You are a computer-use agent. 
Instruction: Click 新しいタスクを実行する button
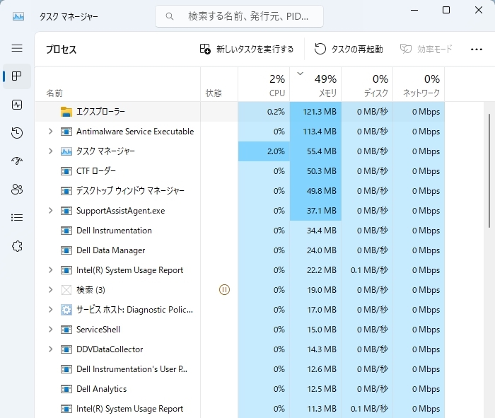pos(247,50)
